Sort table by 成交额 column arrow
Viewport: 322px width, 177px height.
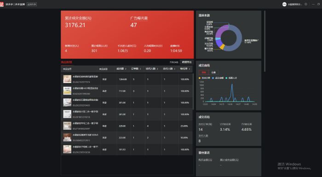(126, 69)
